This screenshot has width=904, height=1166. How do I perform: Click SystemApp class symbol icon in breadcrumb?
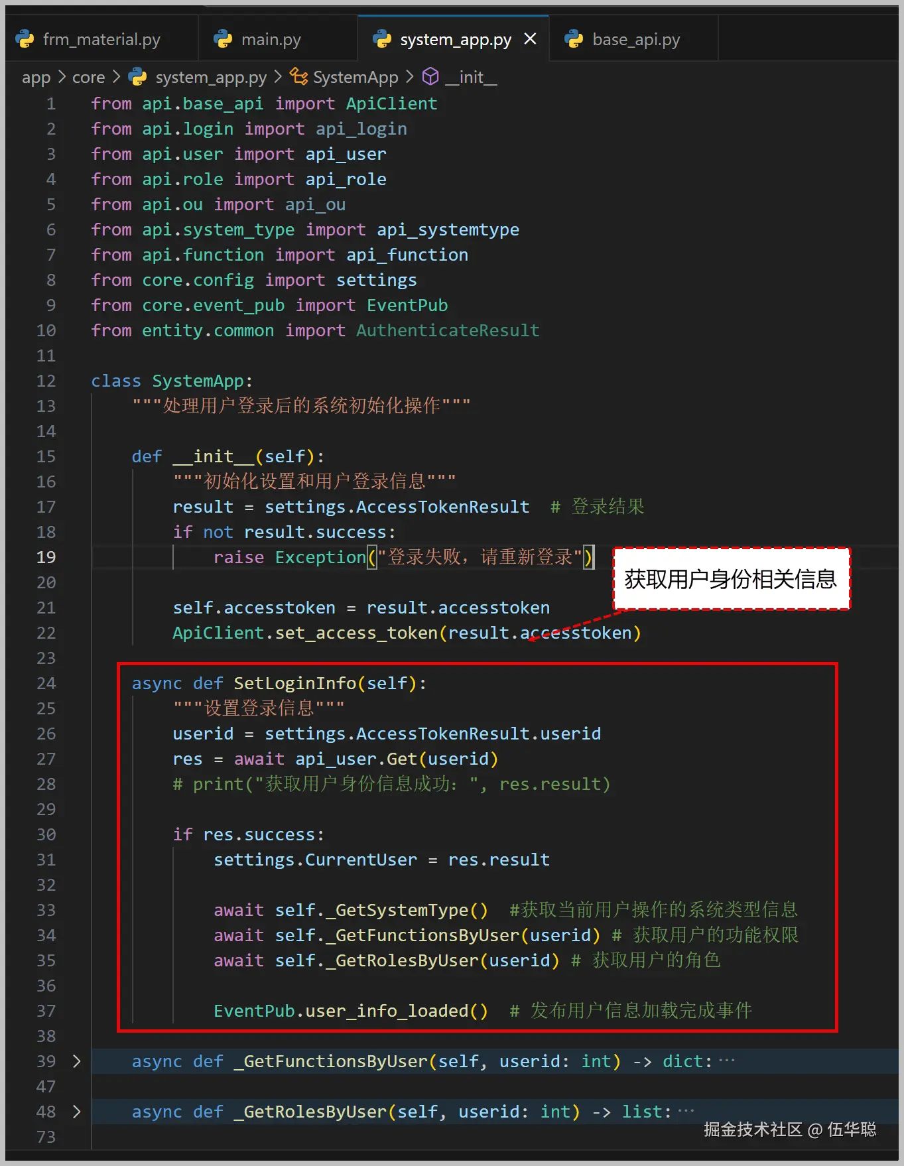[298, 77]
